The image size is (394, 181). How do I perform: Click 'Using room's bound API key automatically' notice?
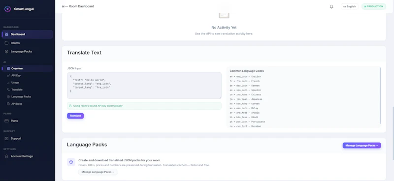pos(144,106)
